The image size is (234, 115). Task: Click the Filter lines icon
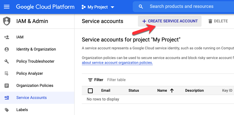pos(90,80)
